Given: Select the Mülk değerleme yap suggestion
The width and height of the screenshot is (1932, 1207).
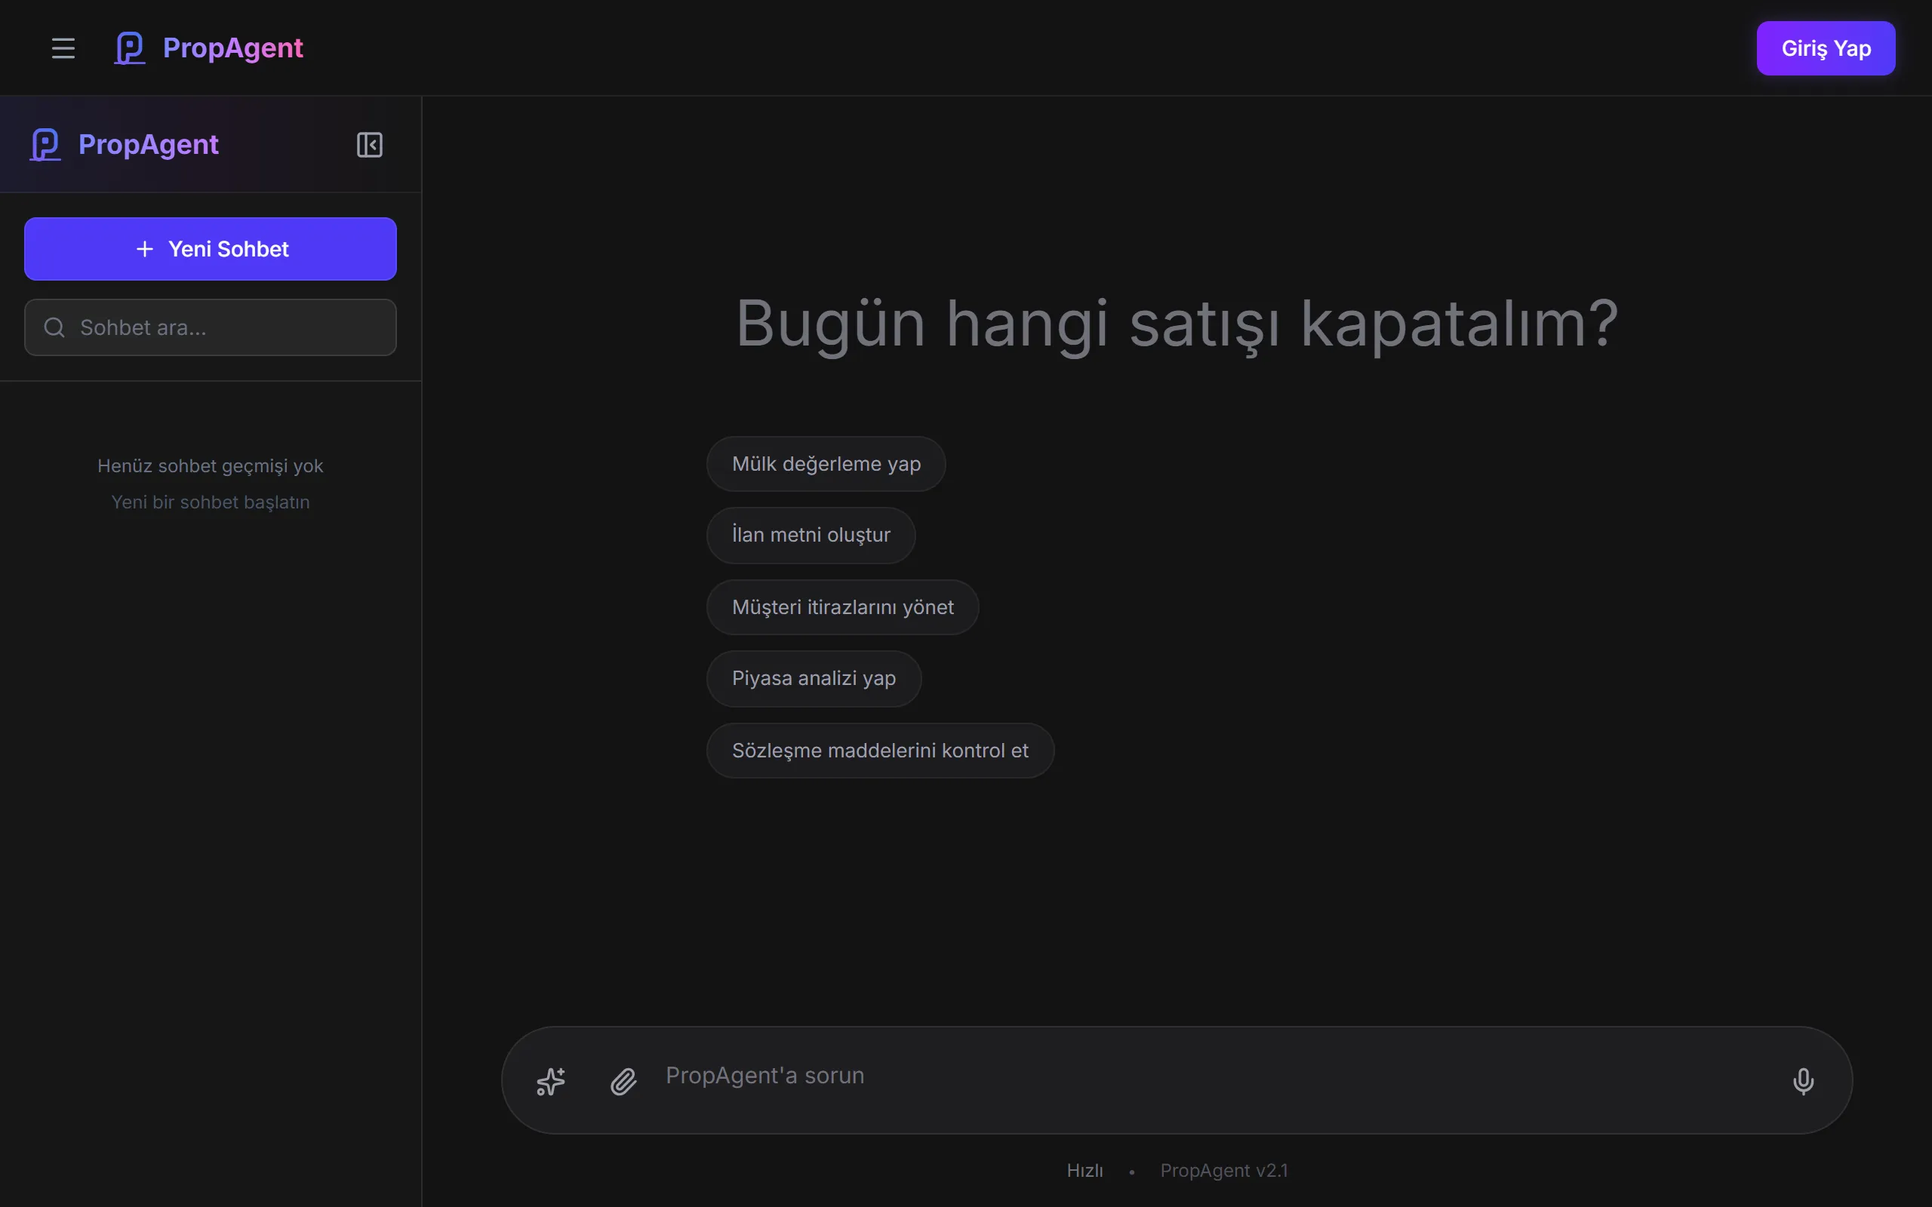Looking at the screenshot, I should tap(826, 464).
